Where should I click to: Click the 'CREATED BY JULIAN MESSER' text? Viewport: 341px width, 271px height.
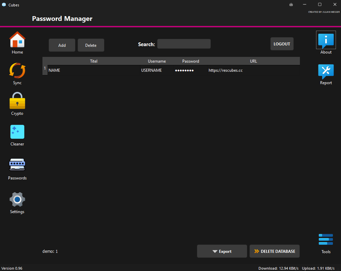click(x=324, y=12)
